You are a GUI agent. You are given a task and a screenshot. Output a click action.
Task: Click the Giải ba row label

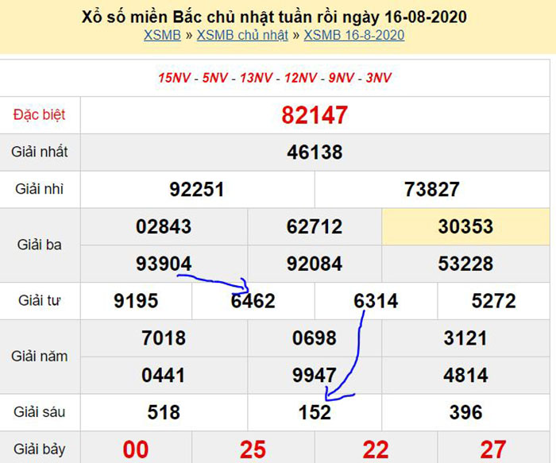[x=40, y=245]
